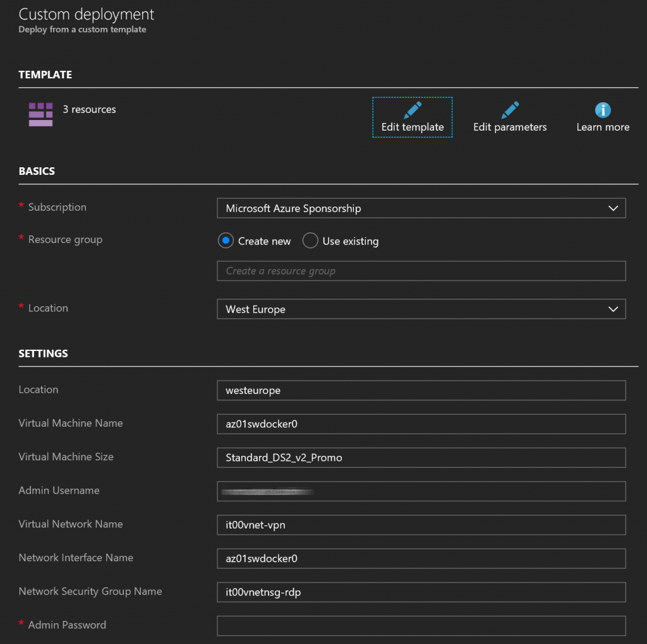
Task: Click the Virtual Network Name field
Action: 421,525
